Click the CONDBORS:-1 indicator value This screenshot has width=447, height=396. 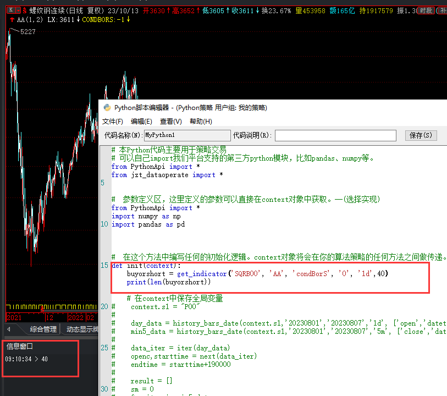click(106, 20)
